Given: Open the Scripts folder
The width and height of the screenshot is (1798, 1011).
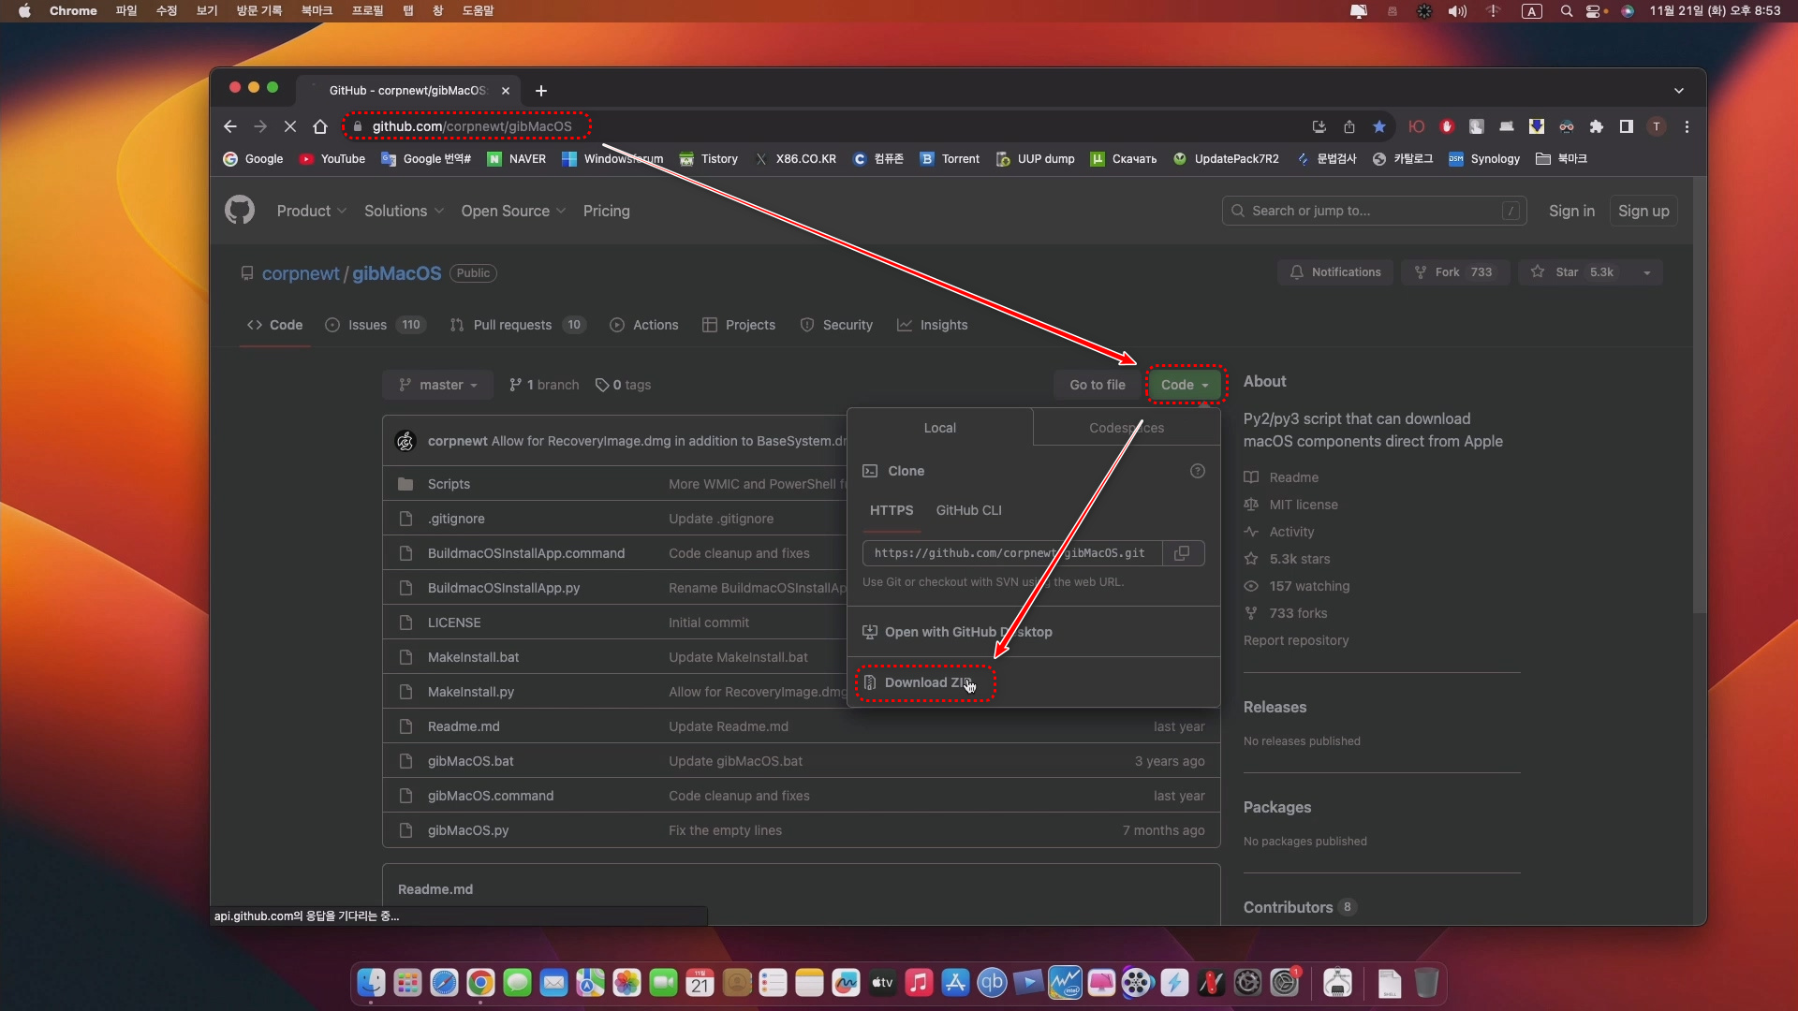Looking at the screenshot, I should (449, 484).
